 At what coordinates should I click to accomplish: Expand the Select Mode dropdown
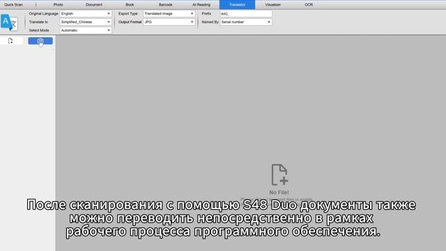[86, 30]
